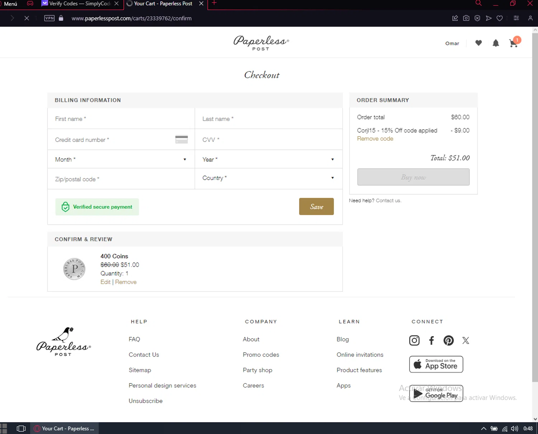Screen dimensions: 538x434
Task: Click the Credit card number field
Action: click(121, 140)
